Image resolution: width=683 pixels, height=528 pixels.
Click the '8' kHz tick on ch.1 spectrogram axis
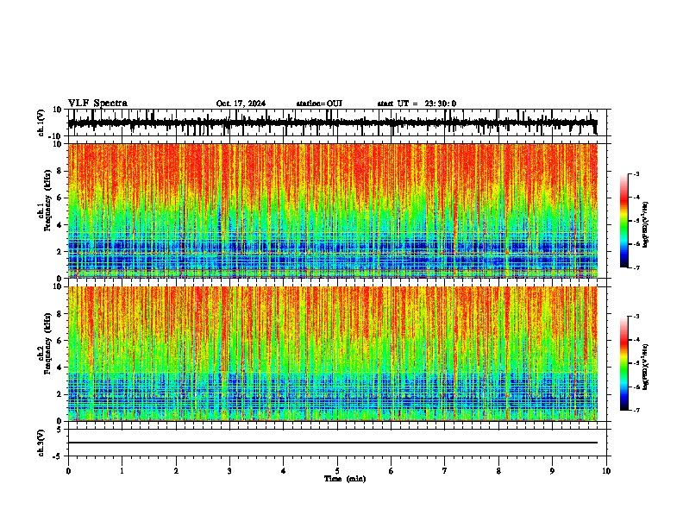coord(60,171)
